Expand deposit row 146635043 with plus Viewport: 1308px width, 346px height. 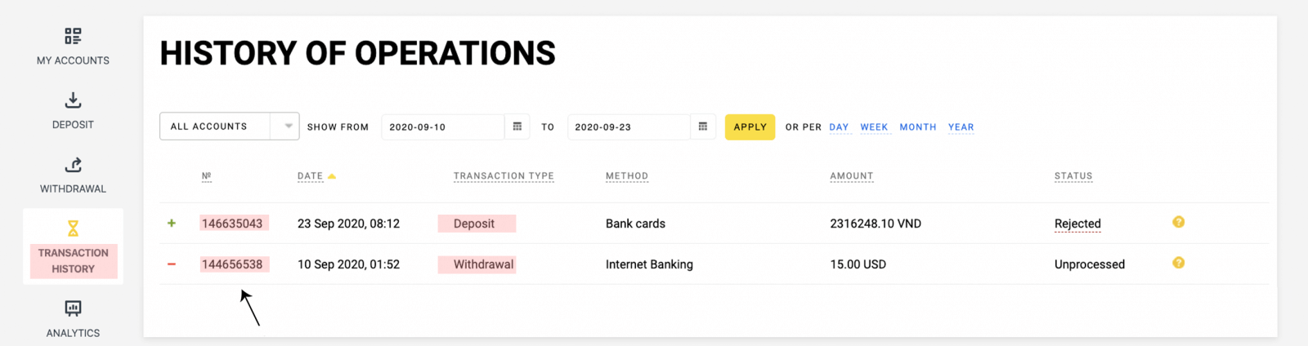point(172,223)
